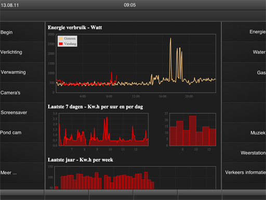Click the Gisteren legend color swatch
This screenshot has height=200, width=266.
click(61, 39)
